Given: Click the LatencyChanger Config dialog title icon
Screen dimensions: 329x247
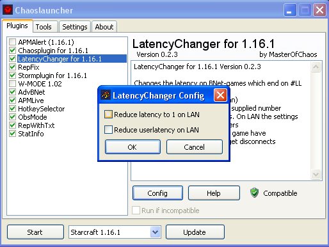Looking at the screenshot, I should tap(106, 95).
